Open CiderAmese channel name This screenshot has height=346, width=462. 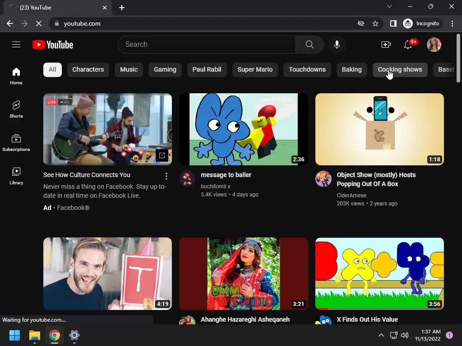click(351, 196)
